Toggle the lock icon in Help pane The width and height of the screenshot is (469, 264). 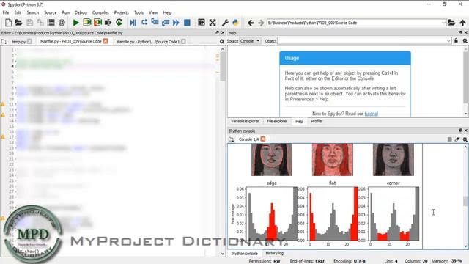456,41
